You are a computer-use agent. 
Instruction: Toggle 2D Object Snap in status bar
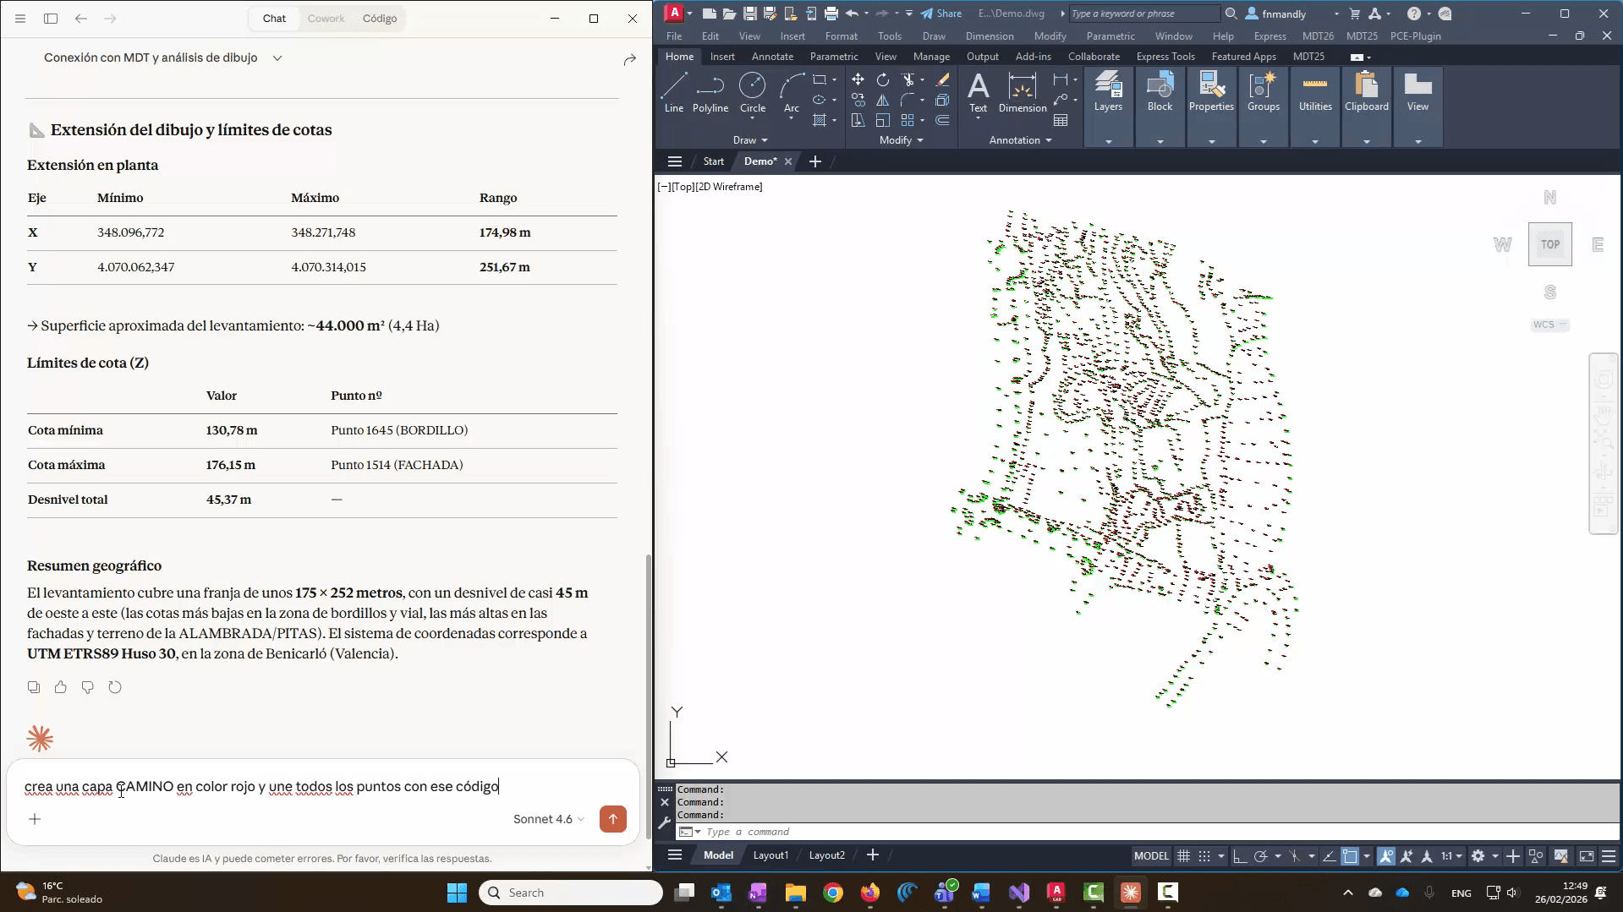click(x=1351, y=856)
